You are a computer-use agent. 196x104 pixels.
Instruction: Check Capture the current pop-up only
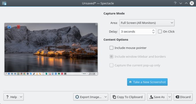111,65
